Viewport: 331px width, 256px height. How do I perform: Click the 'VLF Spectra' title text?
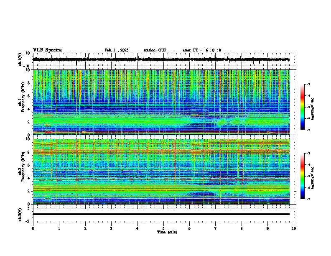point(47,50)
